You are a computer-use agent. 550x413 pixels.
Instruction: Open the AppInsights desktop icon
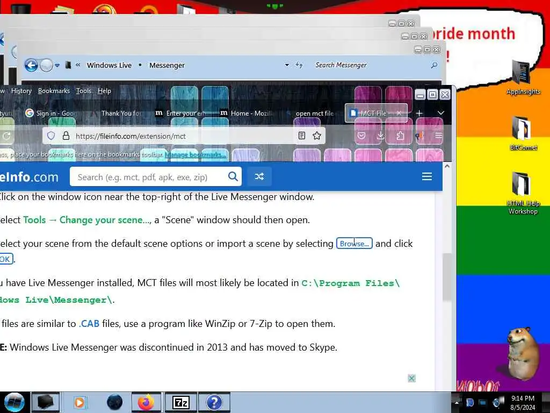click(523, 78)
